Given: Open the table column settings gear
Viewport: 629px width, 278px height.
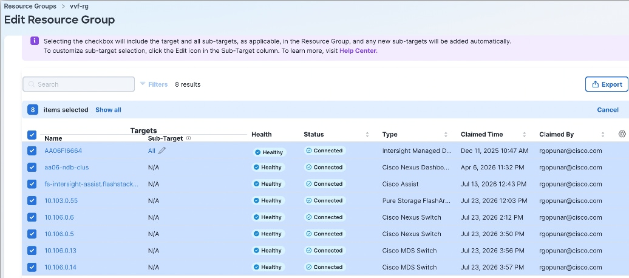Looking at the screenshot, I should [x=622, y=134].
